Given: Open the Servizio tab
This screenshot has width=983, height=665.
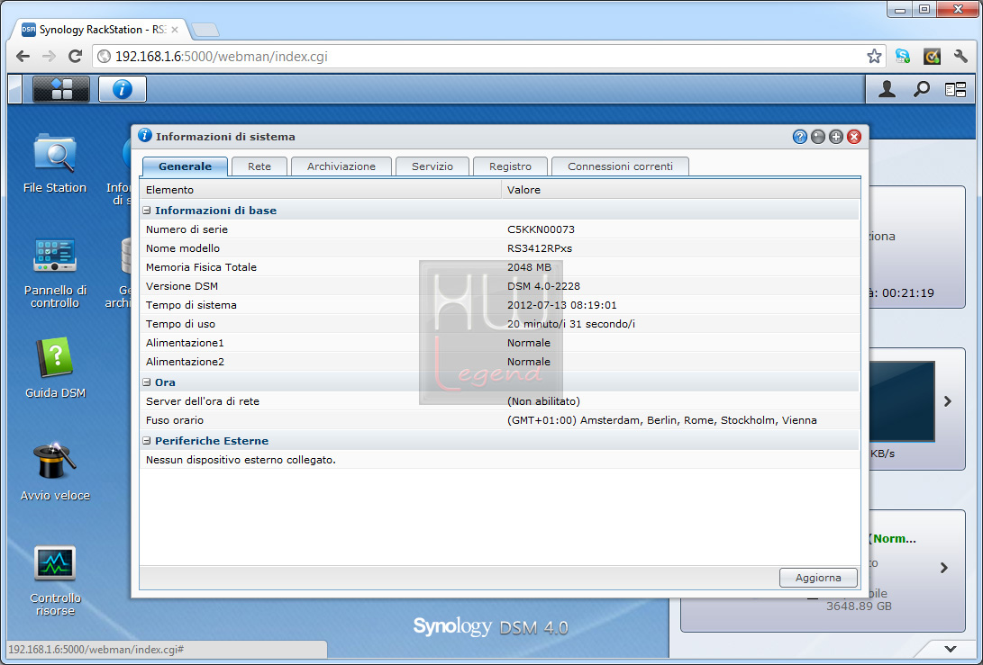Looking at the screenshot, I should pyautogui.click(x=432, y=166).
